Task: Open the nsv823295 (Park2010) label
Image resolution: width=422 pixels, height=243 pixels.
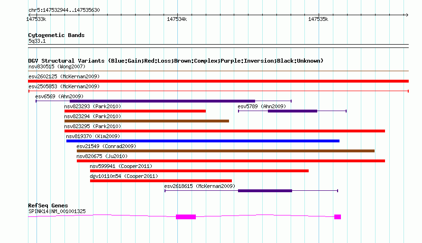Action: pyautogui.click(x=92, y=126)
